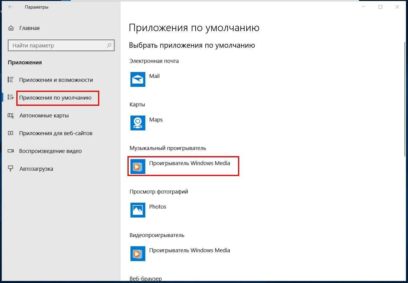Screen dimensions: 408x283
Task: Open Приложения и возможности section
Action: (56, 80)
